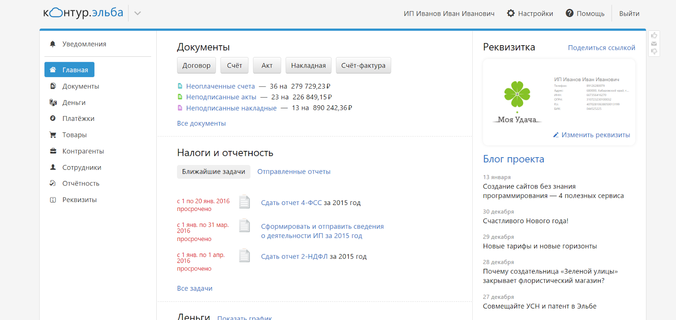Open post about создательница «Зеленой улицы»
The height and width of the screenshot is (320, 676).
pyautogui.click(x=551, y=276)
